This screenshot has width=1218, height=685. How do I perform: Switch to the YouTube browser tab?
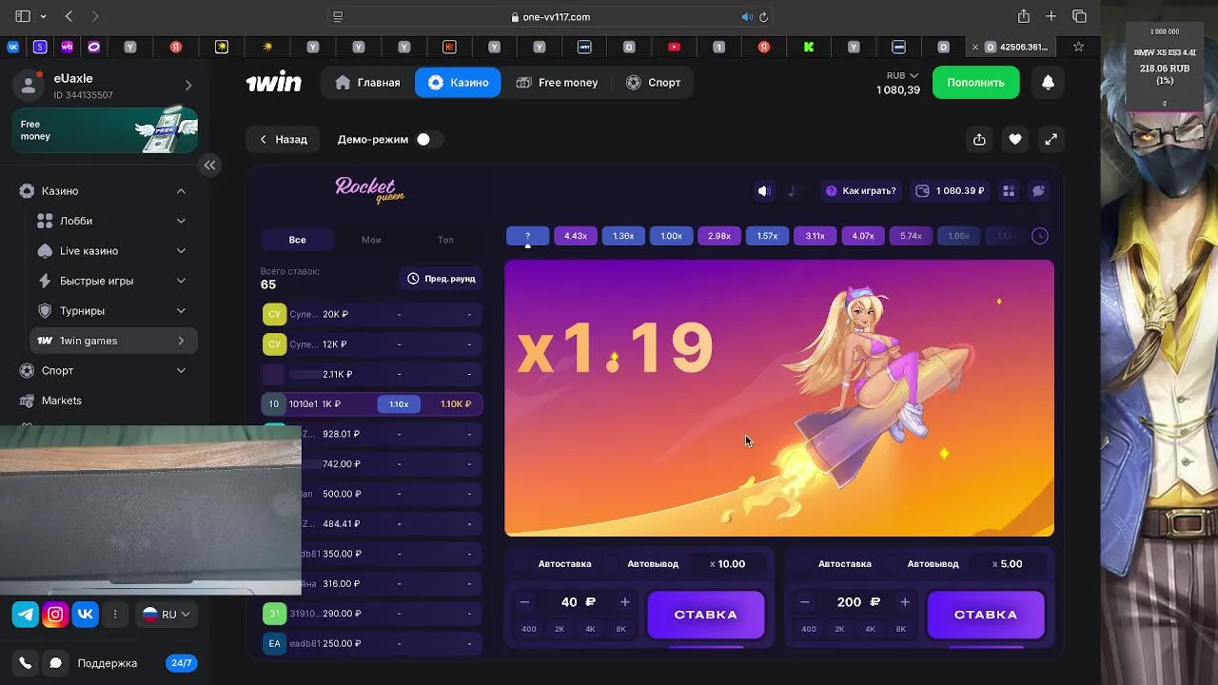674,47
